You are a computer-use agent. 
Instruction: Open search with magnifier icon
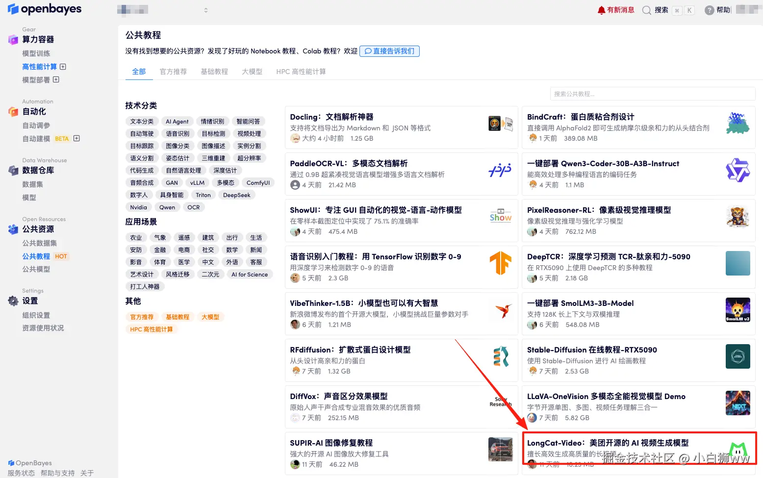[x=647, y=10]
